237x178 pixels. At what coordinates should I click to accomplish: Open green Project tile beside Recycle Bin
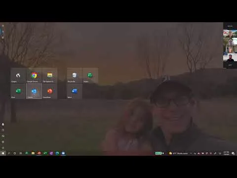[x=90, y=76]
